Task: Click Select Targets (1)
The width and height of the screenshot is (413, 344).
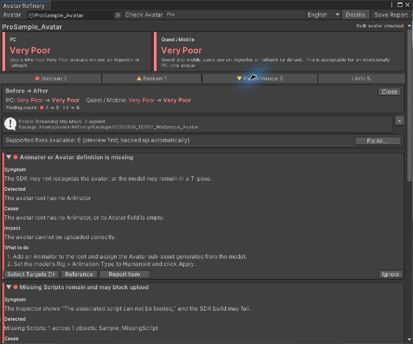Action: (31, 274)
